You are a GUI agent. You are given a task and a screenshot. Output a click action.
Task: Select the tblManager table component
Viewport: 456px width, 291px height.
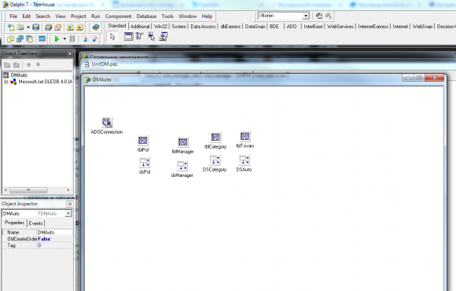182,142
